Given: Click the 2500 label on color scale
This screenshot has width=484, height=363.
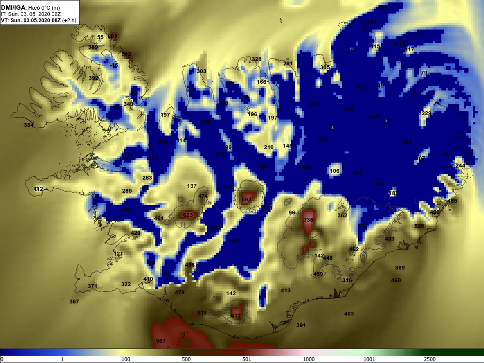Looking at the screenshot, I should 430,359.
